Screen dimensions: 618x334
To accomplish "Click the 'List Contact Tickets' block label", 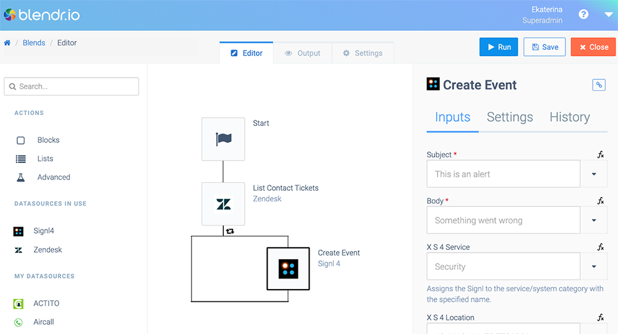I will (x=286, y=188).
